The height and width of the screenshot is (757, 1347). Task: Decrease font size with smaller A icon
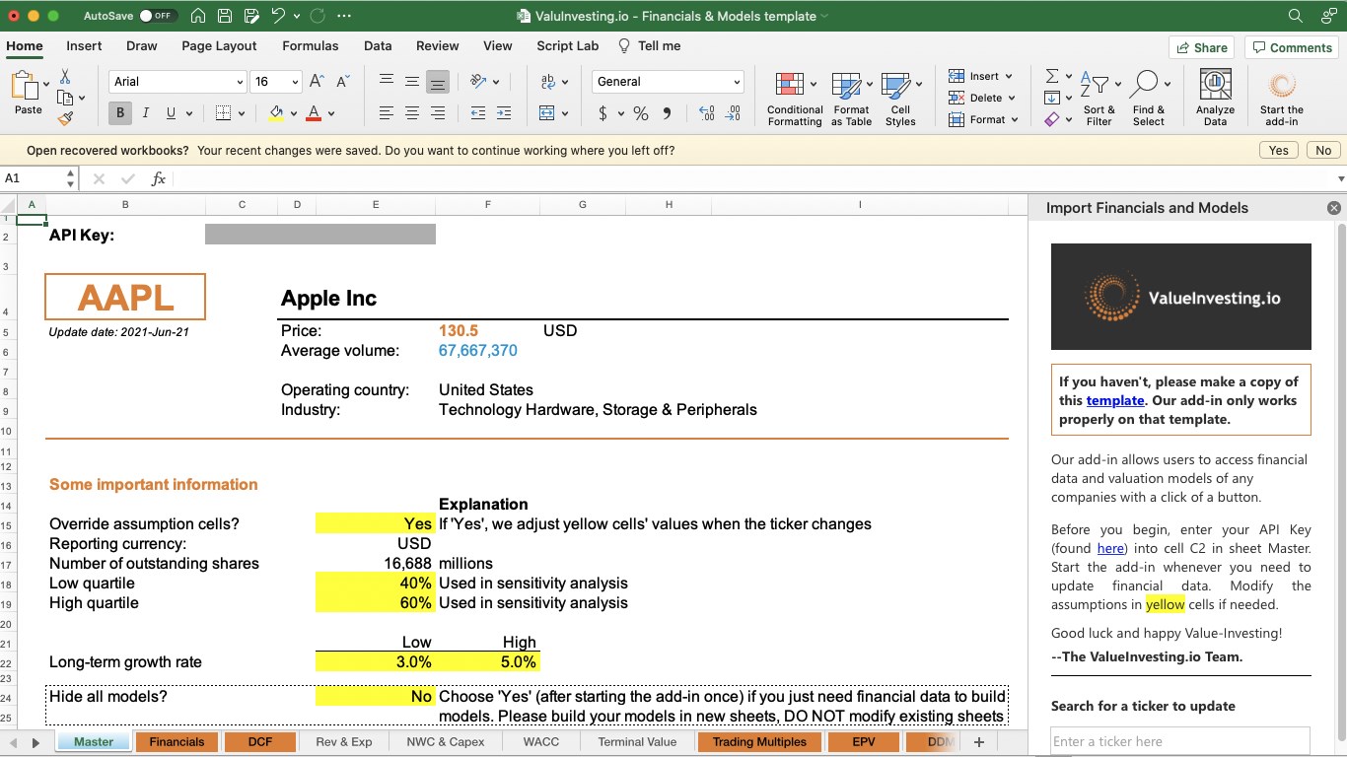342,82
